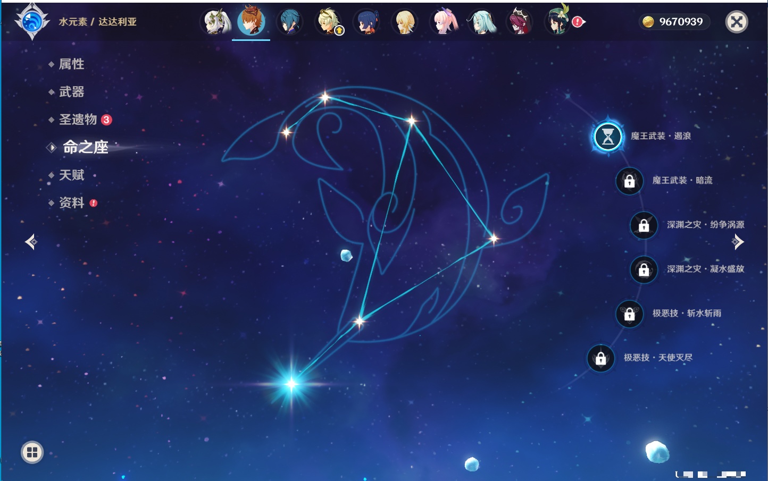Click the Hydro element emblem
The image size is (768, 481).
32,21
